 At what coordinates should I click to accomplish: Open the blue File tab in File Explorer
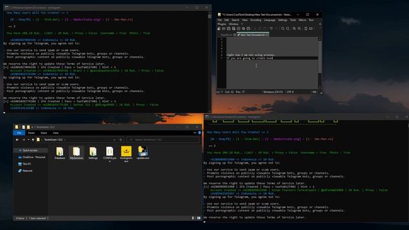tap(19, 133)
